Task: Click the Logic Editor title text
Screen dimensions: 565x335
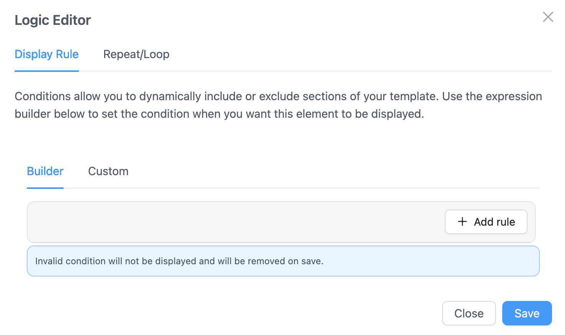Action: click(53, 20)
